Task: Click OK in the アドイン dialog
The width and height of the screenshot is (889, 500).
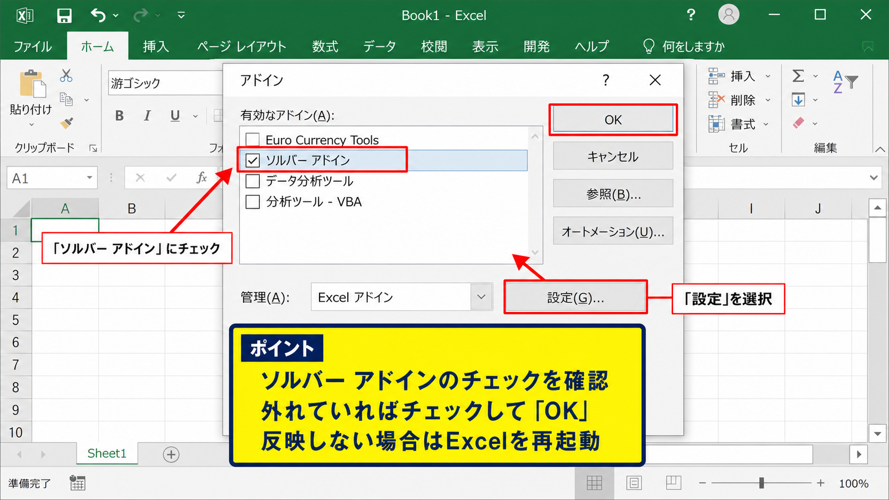Action: pos(613,120)
